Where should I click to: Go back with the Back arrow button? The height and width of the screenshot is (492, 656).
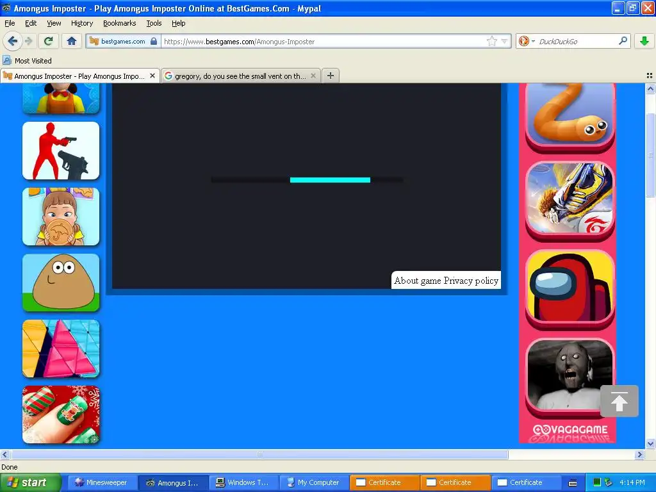click(12, 41)
